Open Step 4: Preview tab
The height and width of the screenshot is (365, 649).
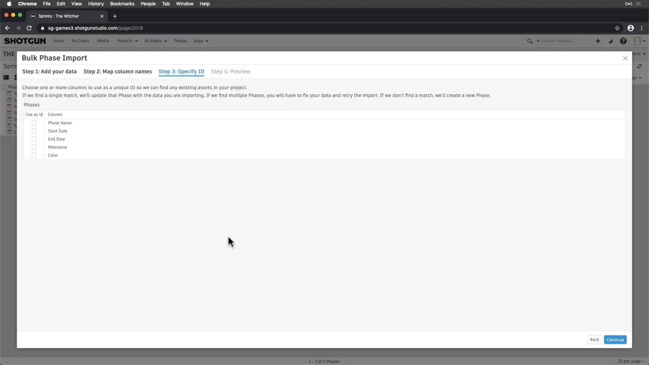point(231,71)
